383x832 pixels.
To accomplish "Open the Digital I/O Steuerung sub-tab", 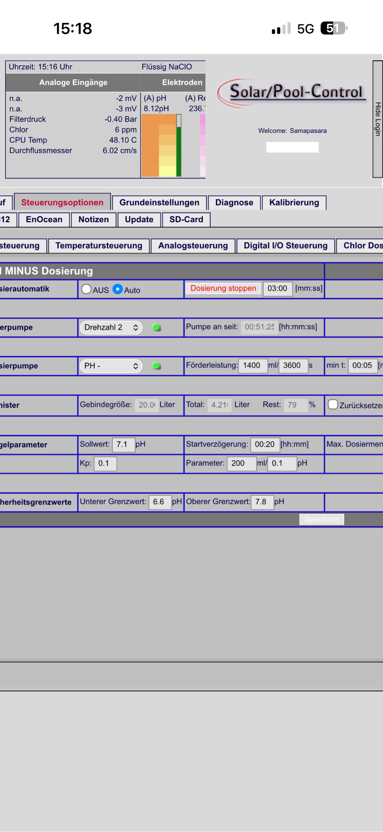I will click(x=286, y=246).
